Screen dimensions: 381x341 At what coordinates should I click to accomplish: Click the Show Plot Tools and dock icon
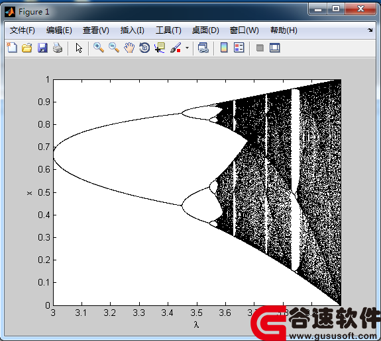(x=275, y=48)
